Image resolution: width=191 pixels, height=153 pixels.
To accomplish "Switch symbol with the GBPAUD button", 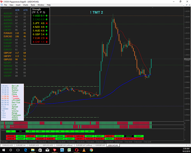I will click(20, 136).
